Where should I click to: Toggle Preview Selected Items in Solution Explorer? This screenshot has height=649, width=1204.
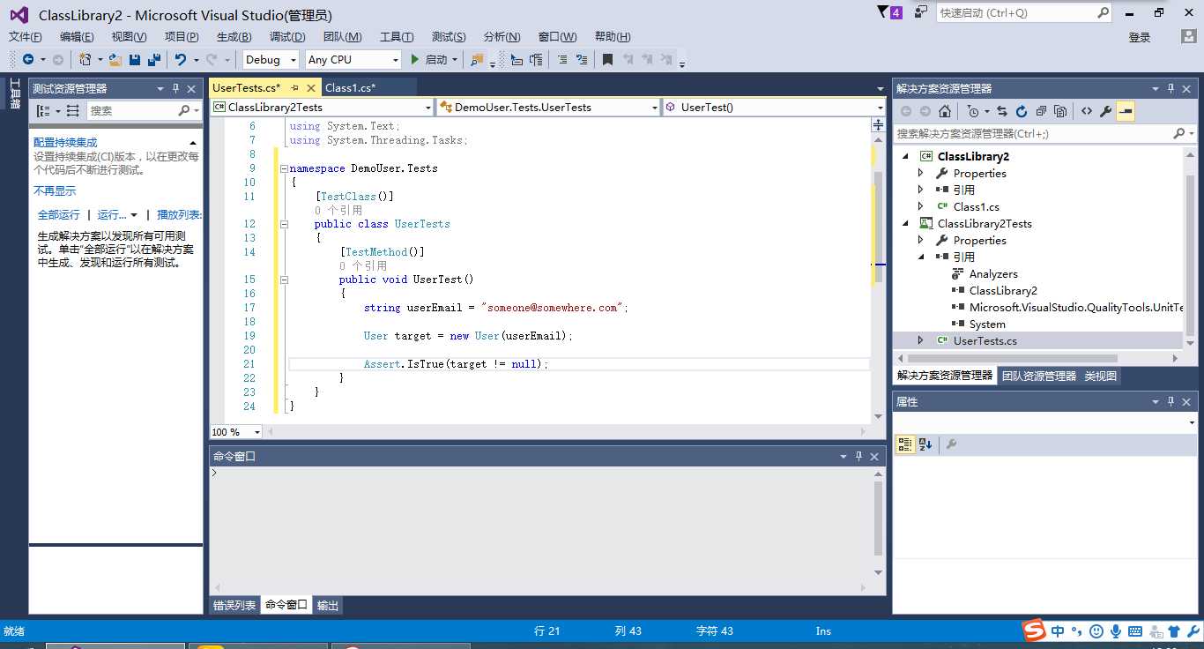(1126, 111)
